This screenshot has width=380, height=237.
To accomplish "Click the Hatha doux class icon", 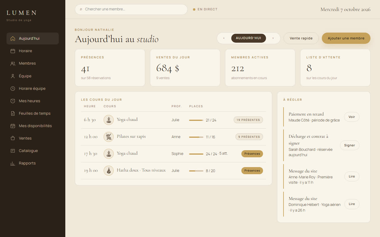I will point(109,171).
